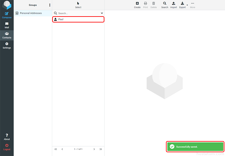Expand the search options chevron
This screenshot has height=156, width=225.
[102, 13]
